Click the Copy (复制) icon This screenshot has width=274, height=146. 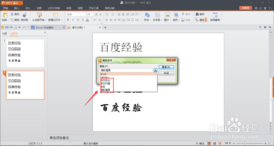click(12, 20)
